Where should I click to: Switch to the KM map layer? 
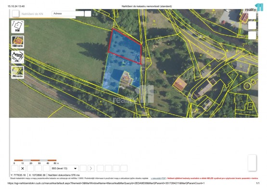tap(17, 27)
